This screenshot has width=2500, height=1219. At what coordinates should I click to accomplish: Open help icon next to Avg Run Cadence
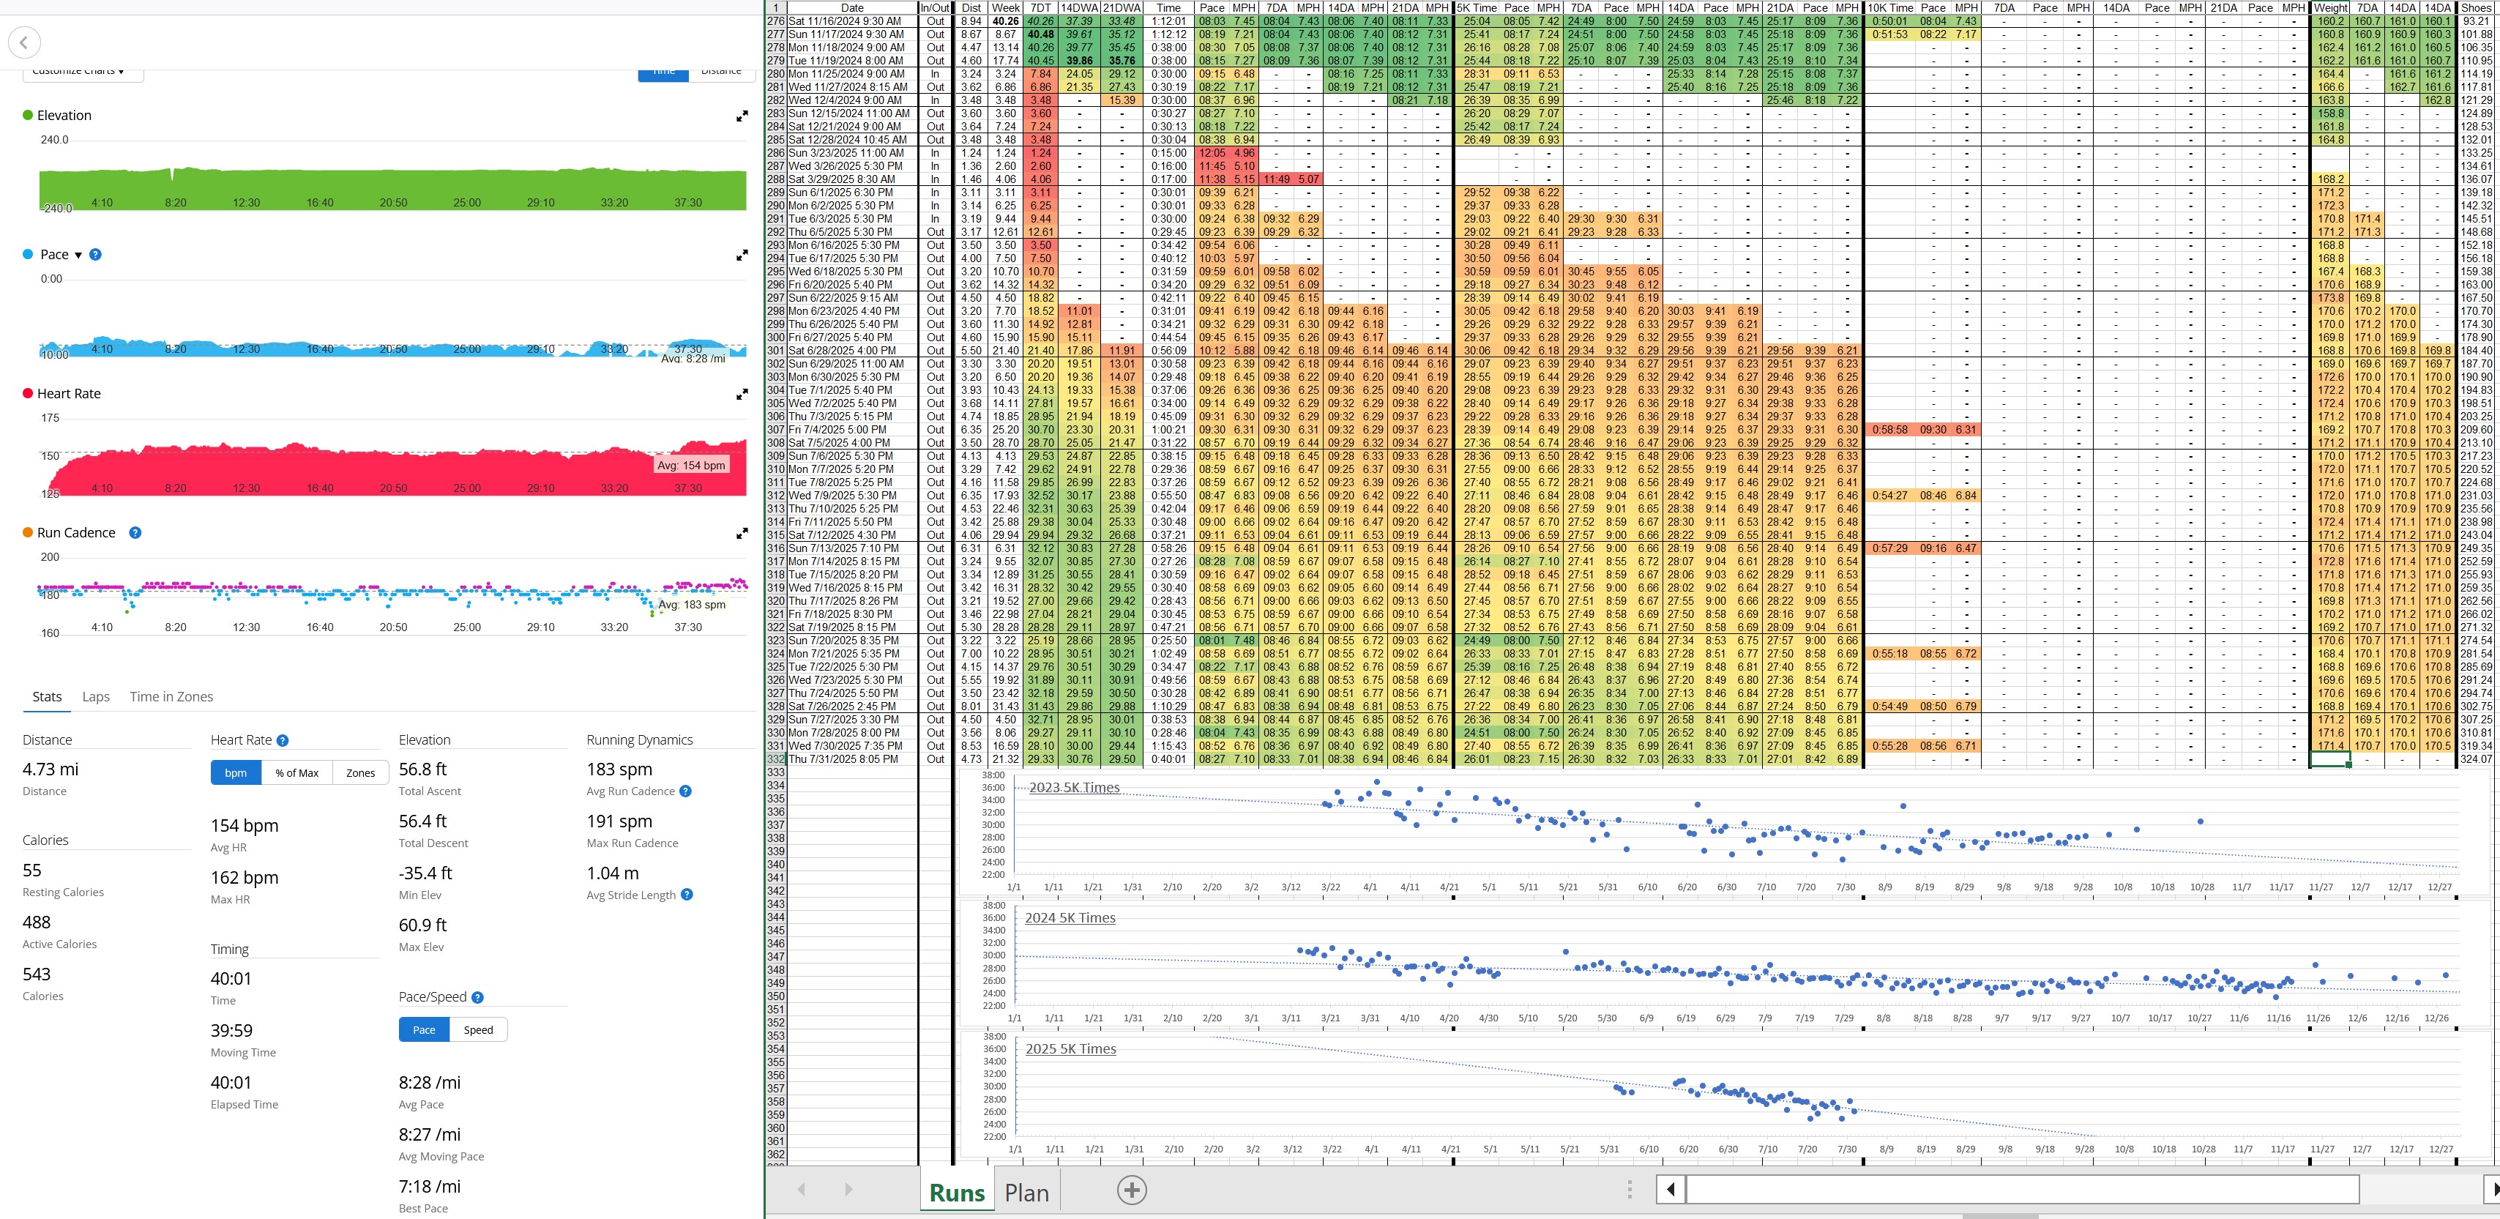[685, 791]
